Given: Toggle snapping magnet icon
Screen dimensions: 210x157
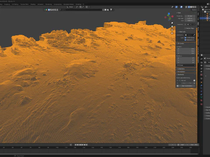Looking at the screenshot, I should [80, 7].
